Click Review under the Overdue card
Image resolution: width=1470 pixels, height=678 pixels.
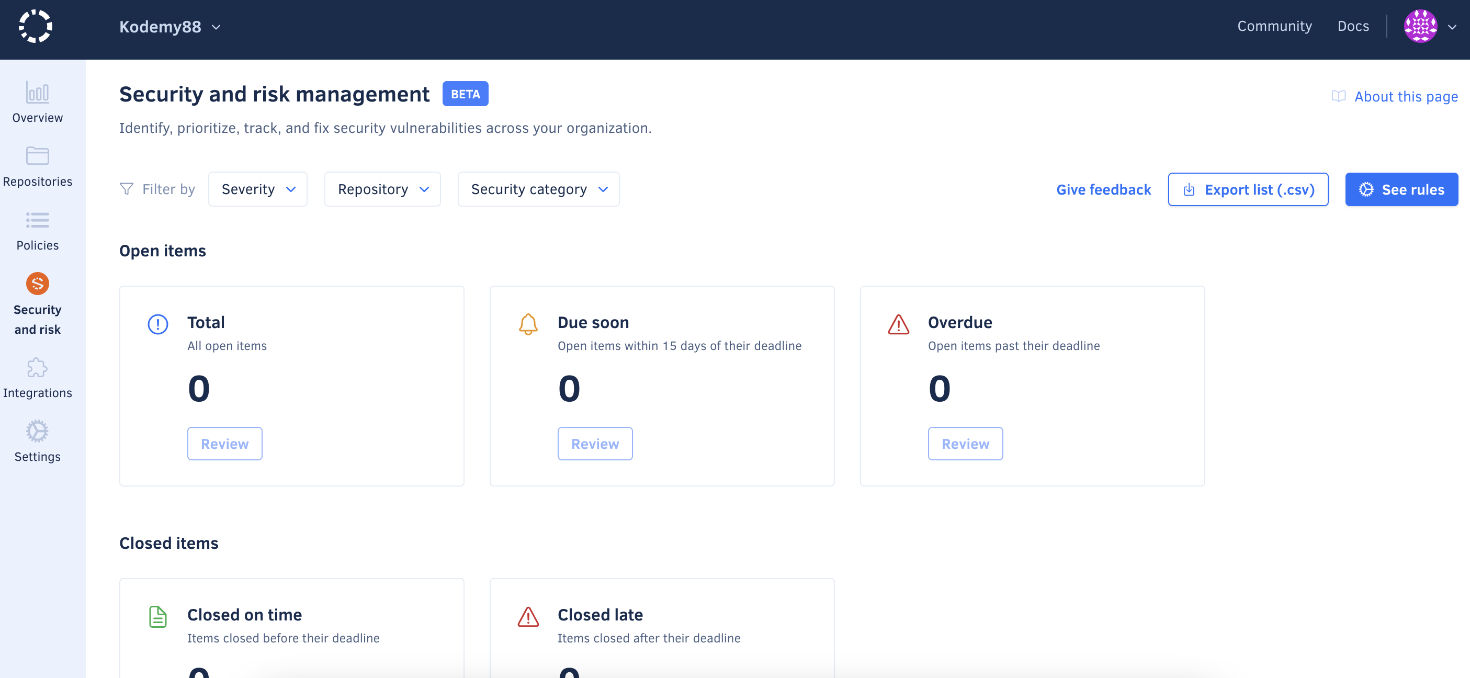965,444
